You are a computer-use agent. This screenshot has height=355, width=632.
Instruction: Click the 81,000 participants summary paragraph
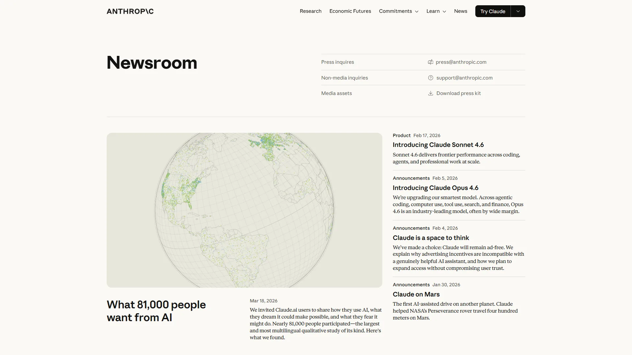click(x=316, y=324)
